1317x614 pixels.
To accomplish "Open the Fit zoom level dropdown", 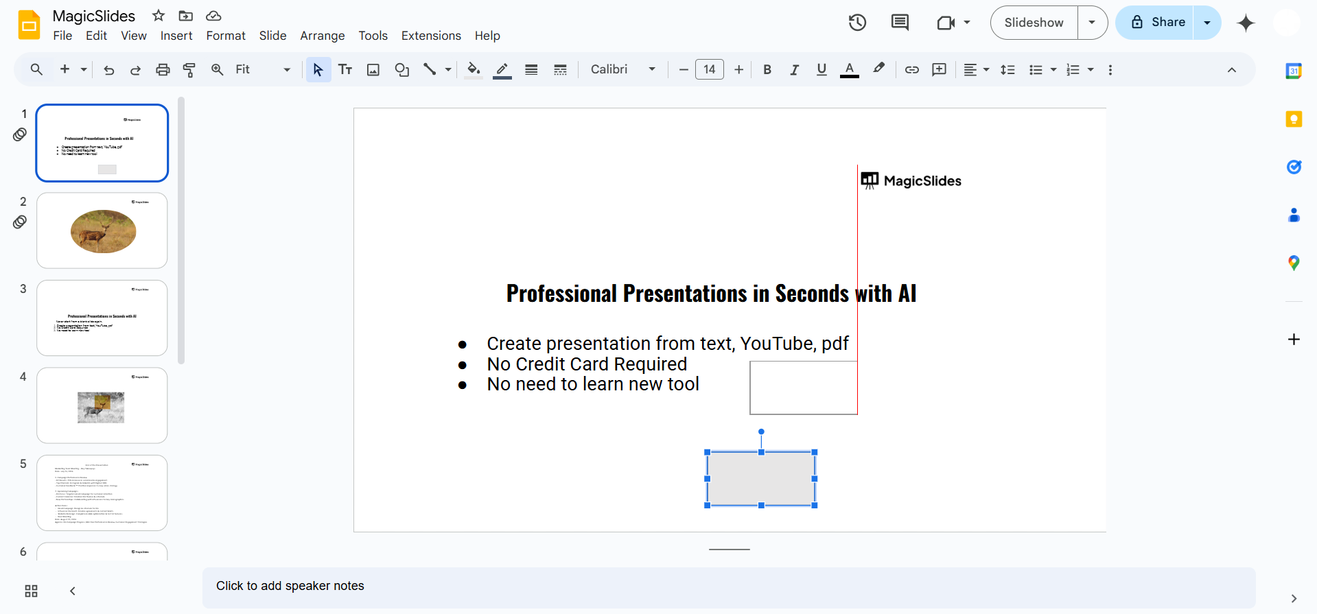I will (x=263, y=69).
